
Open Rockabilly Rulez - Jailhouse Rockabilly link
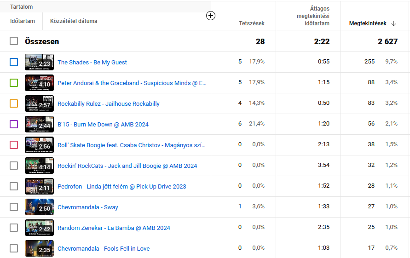[x=108, y=104]
